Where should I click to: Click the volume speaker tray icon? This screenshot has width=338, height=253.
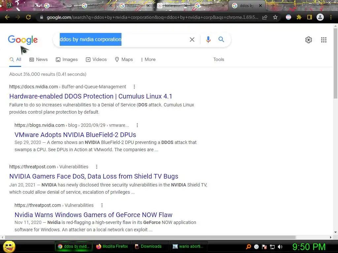280,247
